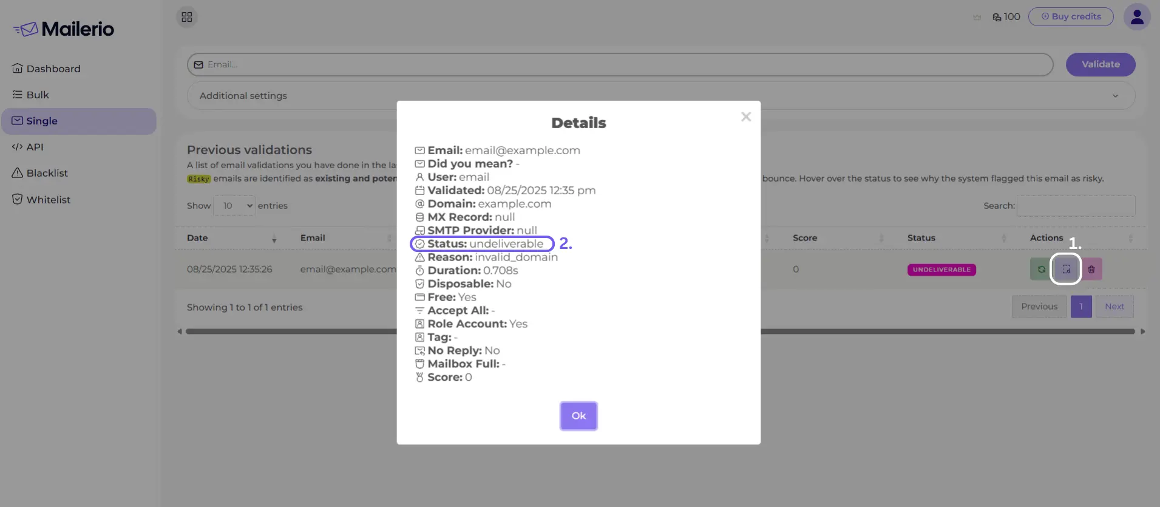Click the Blacklist warning triangle icon
Image resolution: width=1160 pixels, height=507 pixels.
pyautogui.click(x=17, y=172)
